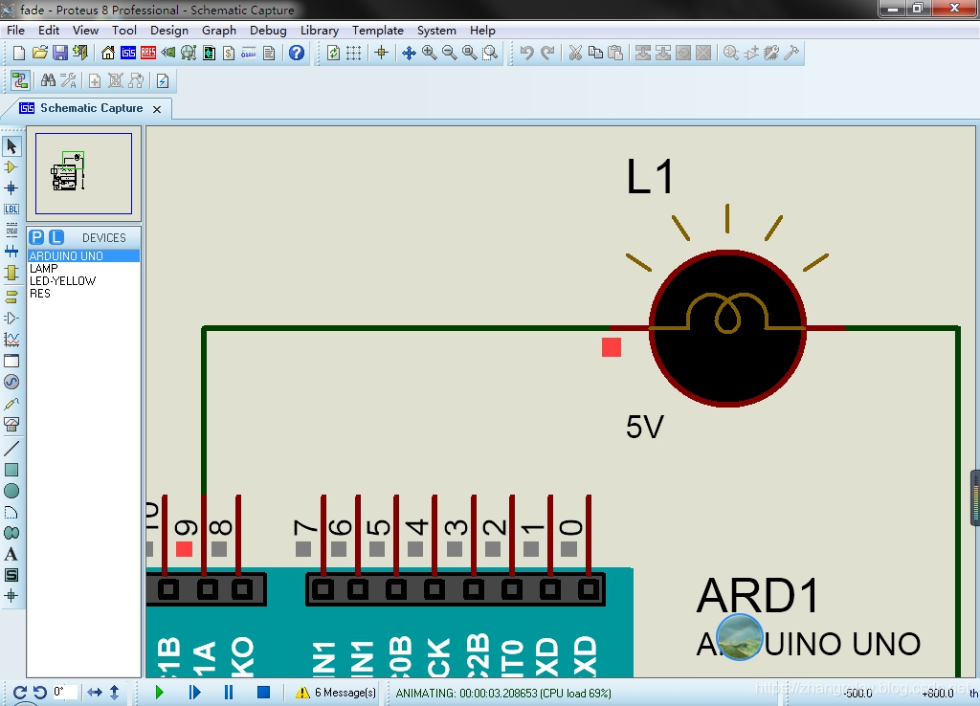Select the junction dot mode tool
This screenshot has height=706, width=980.
pyautogui.click(x=11, y=188)
